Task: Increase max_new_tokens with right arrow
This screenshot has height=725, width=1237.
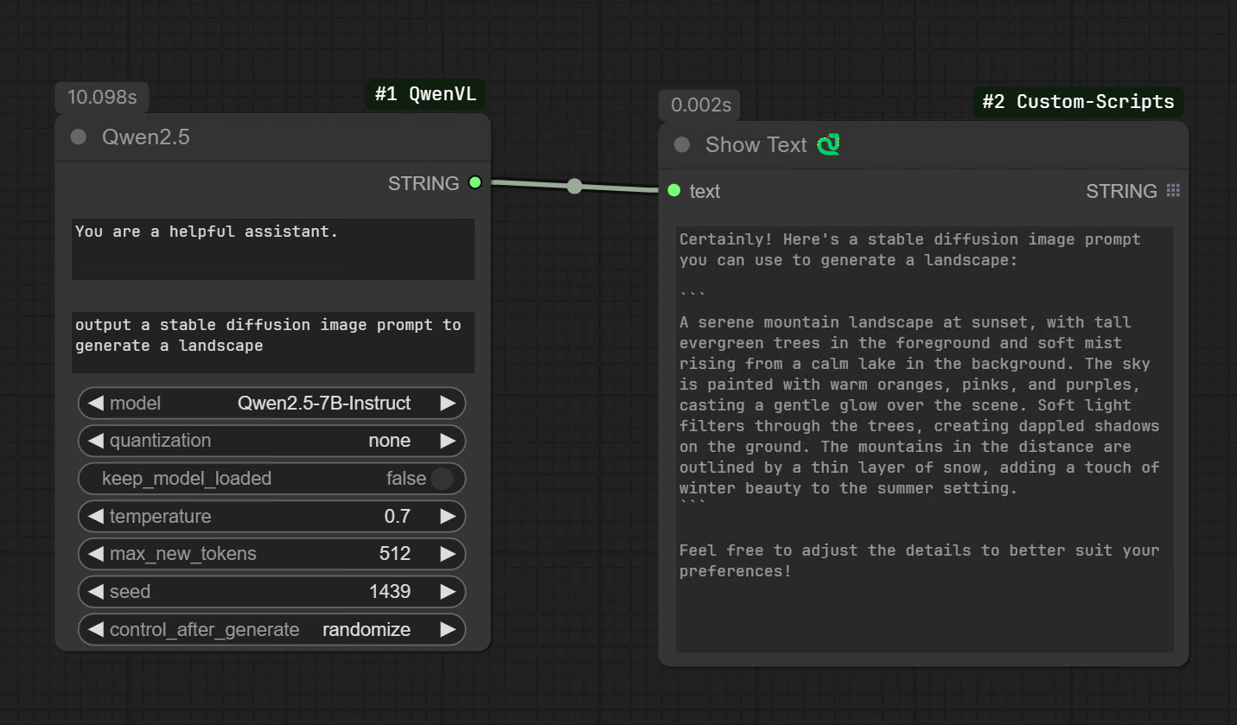Action: pos(448,554)
